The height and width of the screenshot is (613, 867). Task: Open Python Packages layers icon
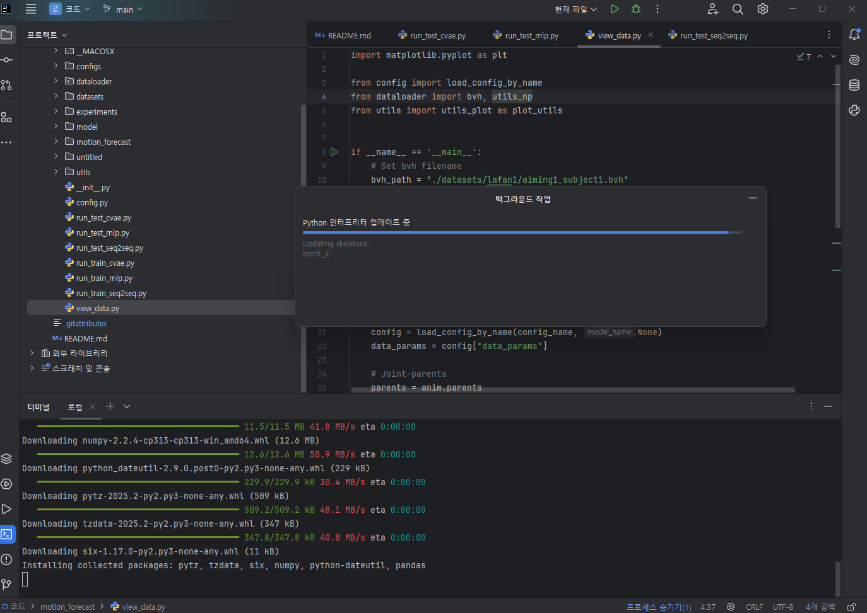pos(7,459)
